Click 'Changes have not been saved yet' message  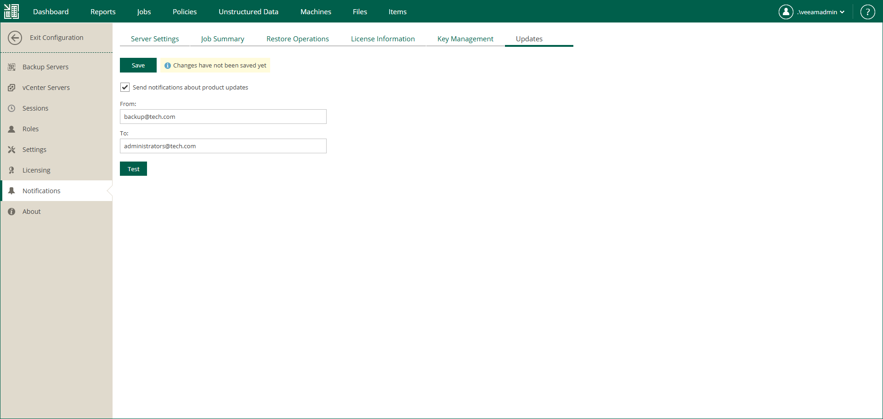pos(220,66)
